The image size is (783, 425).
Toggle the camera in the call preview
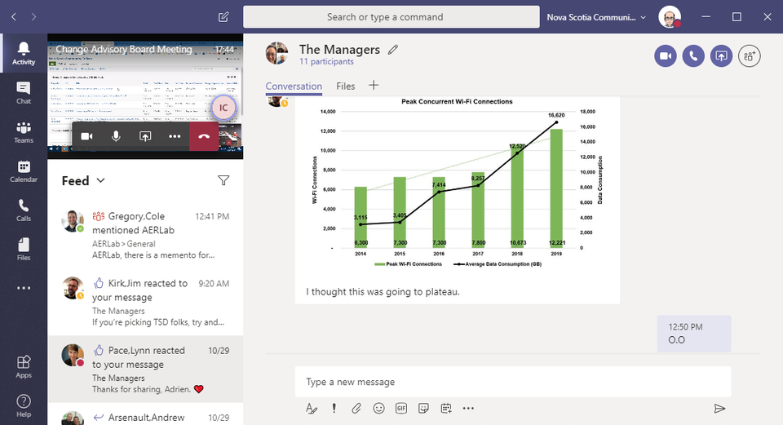[x=86, y=136]
